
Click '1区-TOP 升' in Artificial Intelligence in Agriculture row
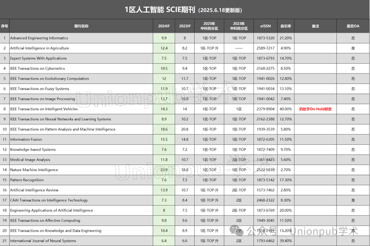click(209, 48)
